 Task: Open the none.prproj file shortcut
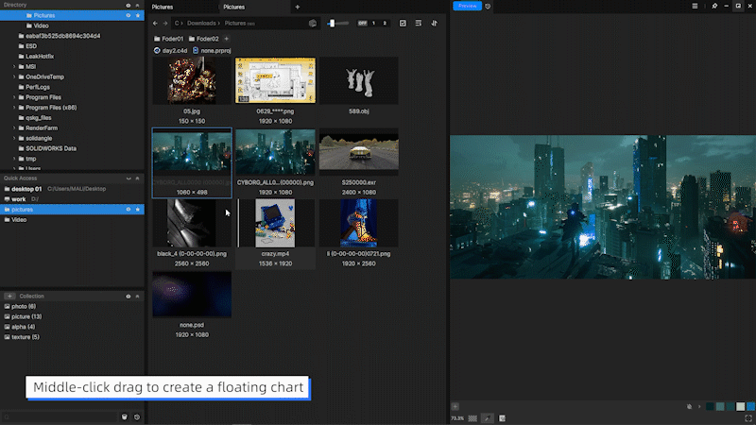211,50
